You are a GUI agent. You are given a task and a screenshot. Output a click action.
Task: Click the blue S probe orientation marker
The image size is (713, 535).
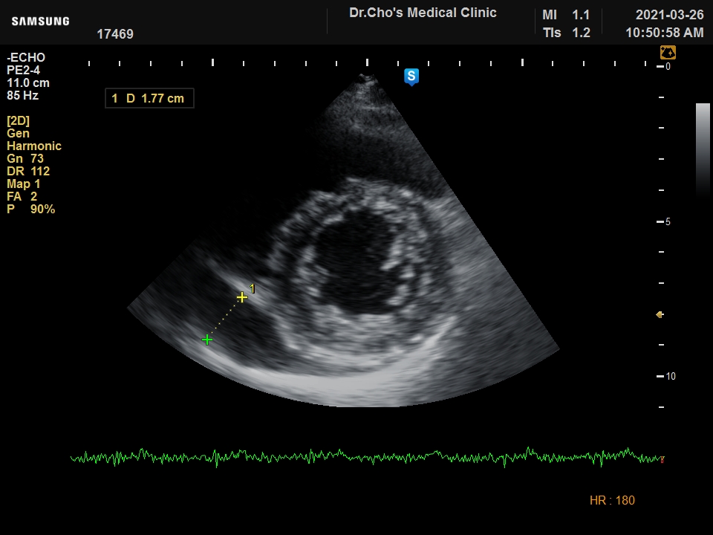pyautogui.click(x=411, y=77)
